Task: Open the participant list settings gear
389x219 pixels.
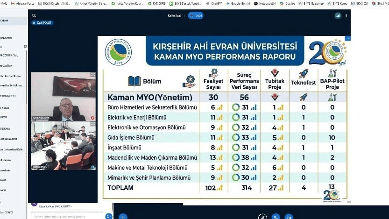Action: coord(25,46)
